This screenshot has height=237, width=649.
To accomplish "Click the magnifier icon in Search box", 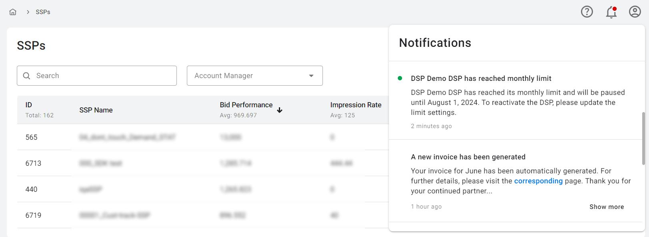I will click(27, 76).
